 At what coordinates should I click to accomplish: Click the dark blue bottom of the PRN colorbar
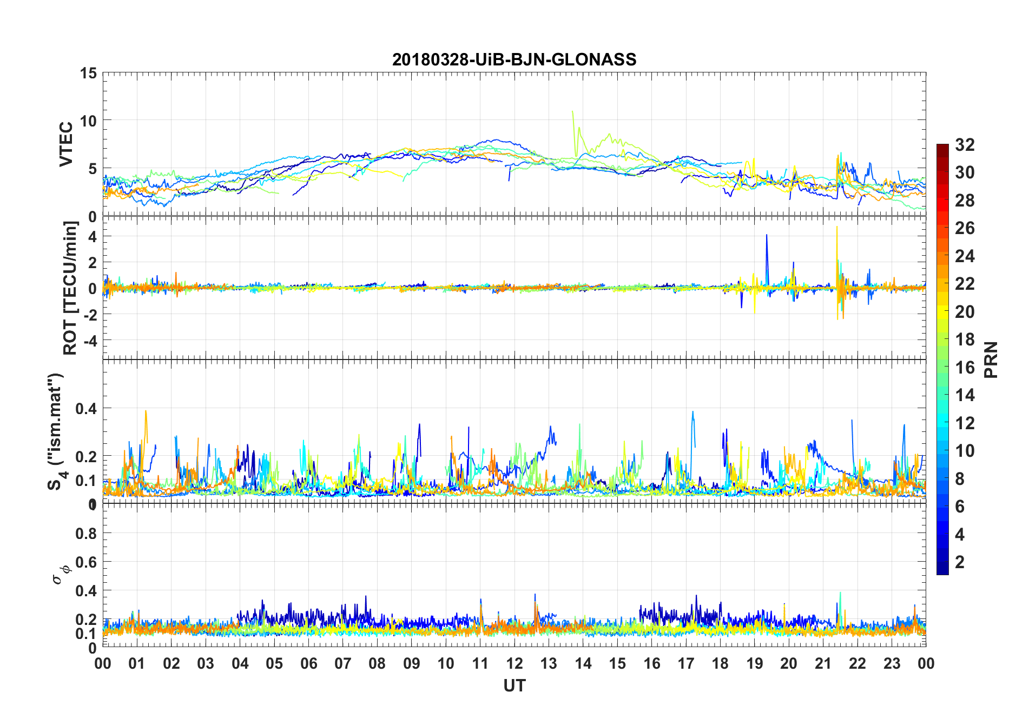pos(942,569)
